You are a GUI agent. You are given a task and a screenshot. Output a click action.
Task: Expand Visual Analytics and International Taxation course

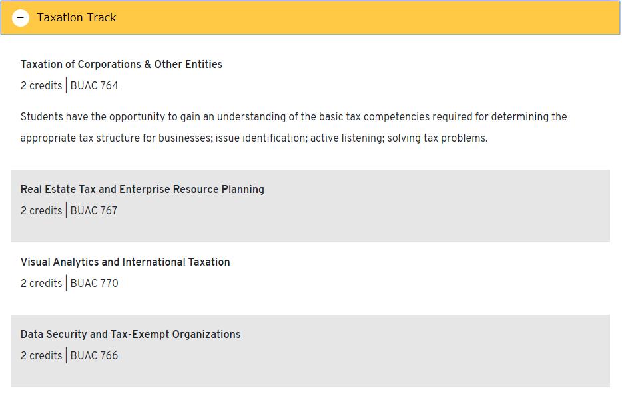pyautogui.click(x=125, y=262)
